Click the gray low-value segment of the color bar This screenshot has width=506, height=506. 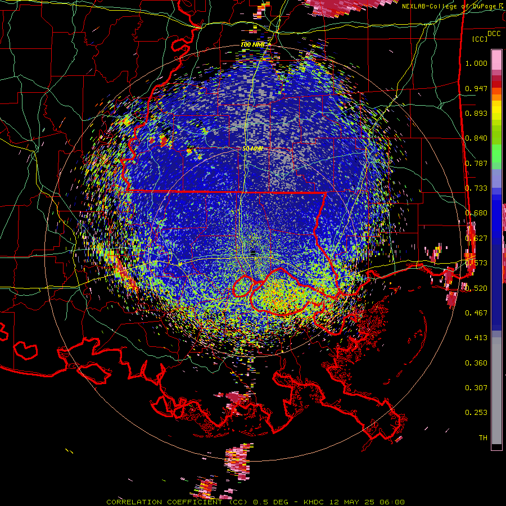496,391
